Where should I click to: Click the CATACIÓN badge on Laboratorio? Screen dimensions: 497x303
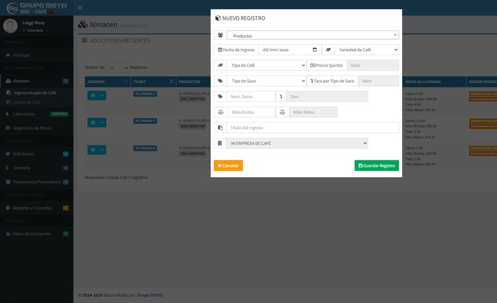click(x=59, y=114)
